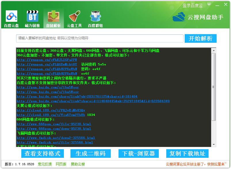Viewport: 231px width, 169px height.
Task: Click the scrollbar up arrow
Action: pos(214,50)
